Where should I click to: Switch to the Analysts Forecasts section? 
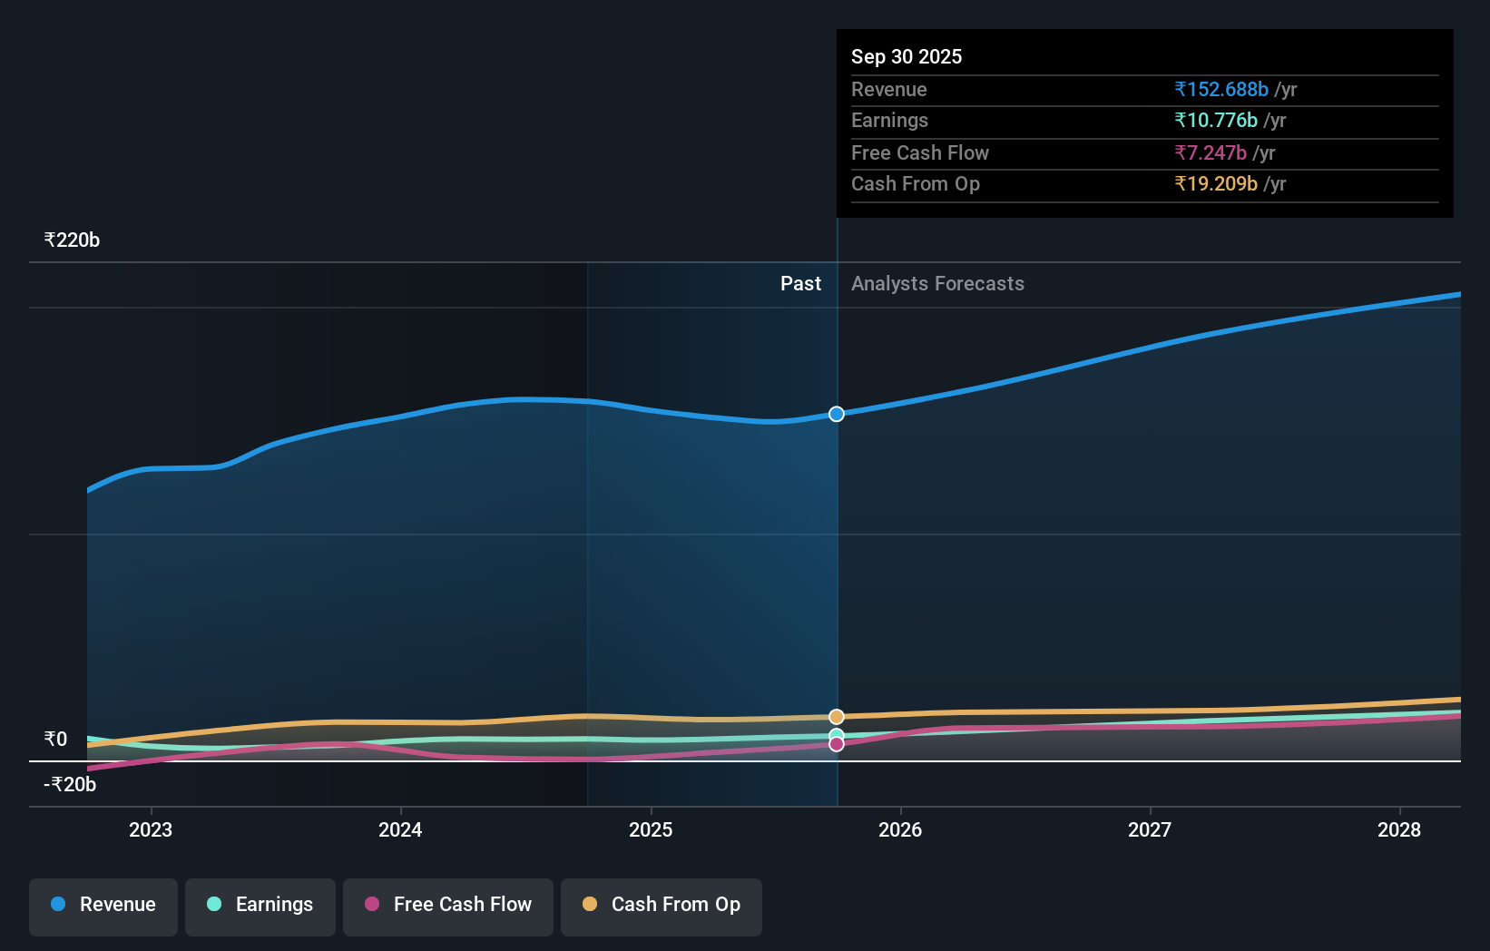937,283
